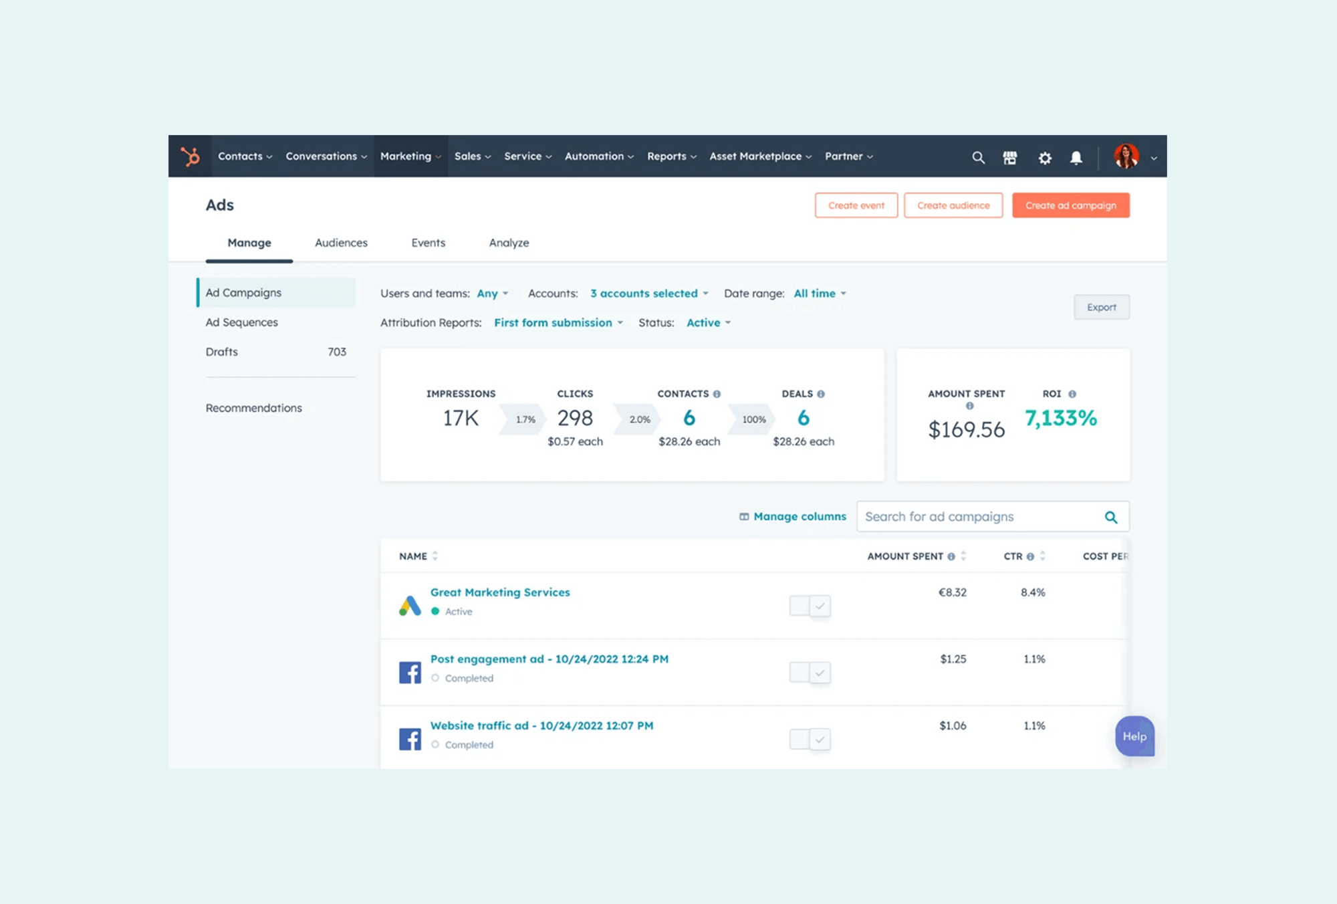Open Great Marketing Services campaign link
This screenshot has height=904, width=1337.
(x=500, y=592)
